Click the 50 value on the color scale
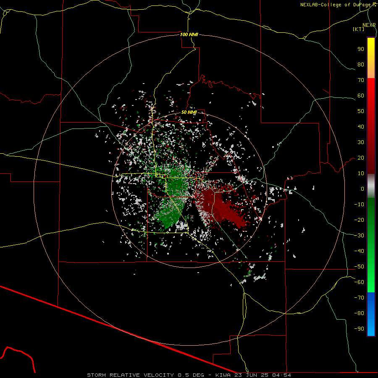 click(361, 111)
